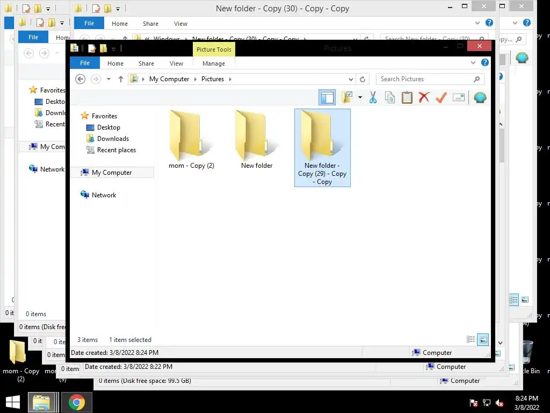The width and height of the screenshot is (550, 413).
Task: Select Downloads in Pictures navigation pane
Action: [113, 138]
